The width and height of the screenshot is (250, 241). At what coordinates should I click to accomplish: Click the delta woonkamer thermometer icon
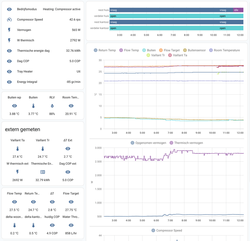14,225
